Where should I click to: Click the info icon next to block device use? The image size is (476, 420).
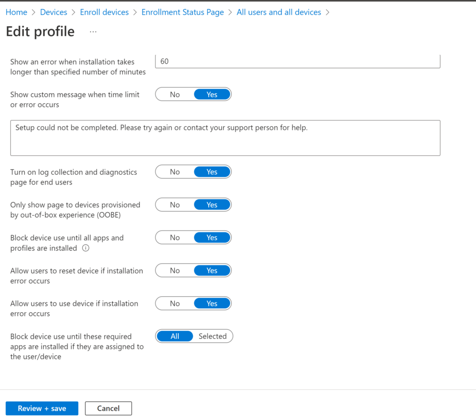pos(85,248)
